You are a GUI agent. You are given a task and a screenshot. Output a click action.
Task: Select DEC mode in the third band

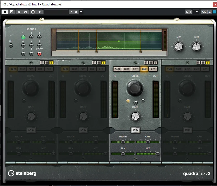pos(153,69)
